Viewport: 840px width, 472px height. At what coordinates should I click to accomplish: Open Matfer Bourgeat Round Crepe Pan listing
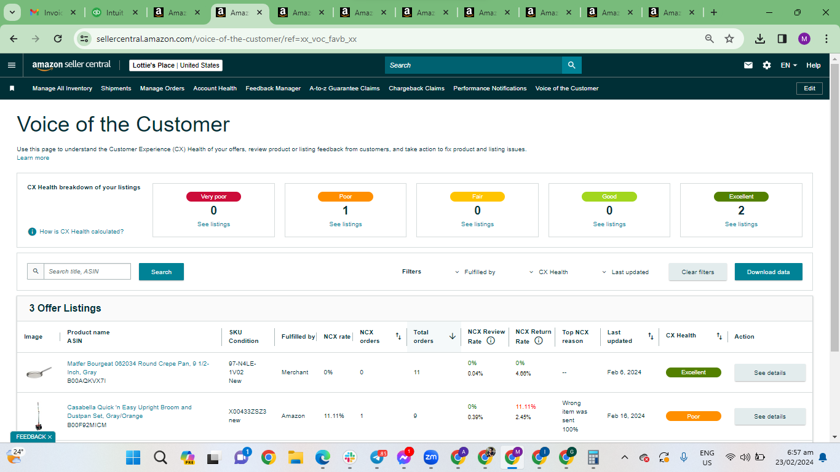tap(138, 368)
